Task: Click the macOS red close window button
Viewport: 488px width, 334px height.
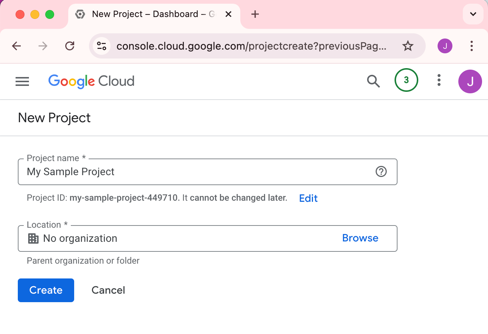Action: point(20,14)
